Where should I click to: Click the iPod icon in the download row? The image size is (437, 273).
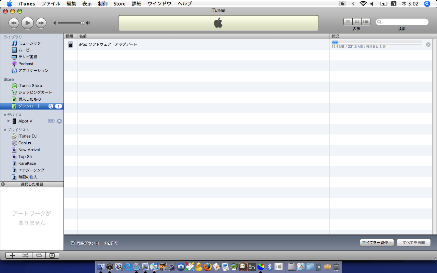tap(70, 44)
